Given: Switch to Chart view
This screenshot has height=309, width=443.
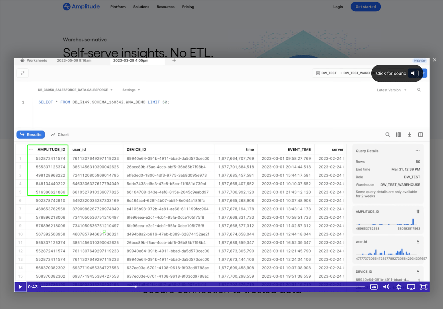Looking at the screenshot, I should pos(60,135).
